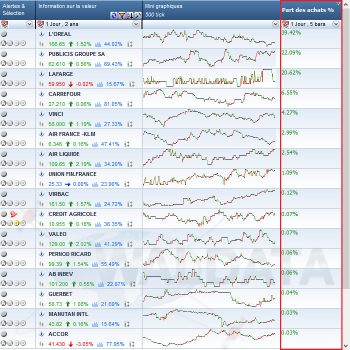The image size is (350, 350).
Task: Toggle selection circle for L'OREAL row
Action: tap(4, 34)
